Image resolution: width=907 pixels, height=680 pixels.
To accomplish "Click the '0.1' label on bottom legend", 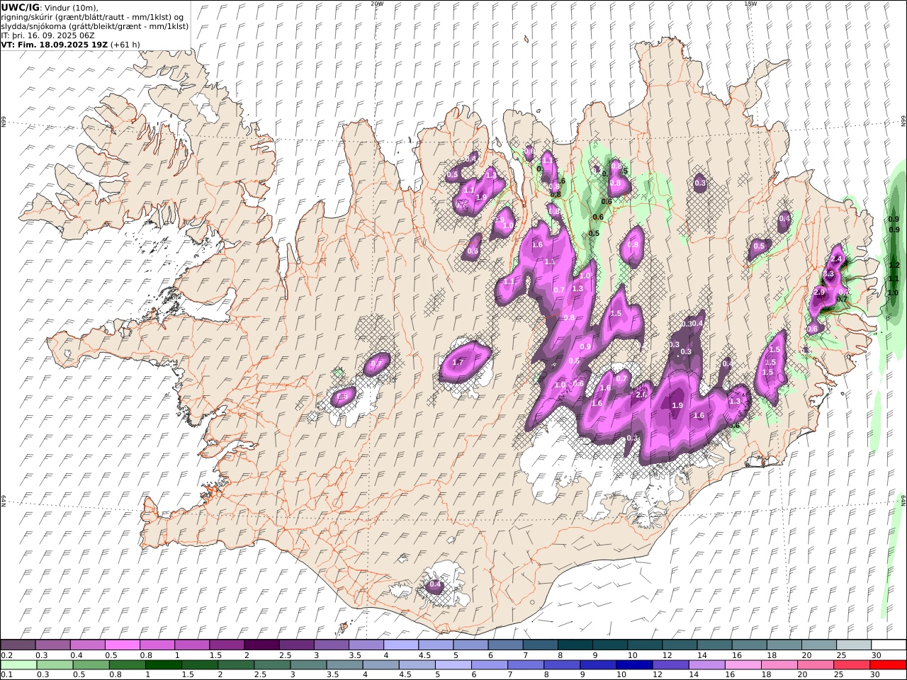I will pos(6,675).
